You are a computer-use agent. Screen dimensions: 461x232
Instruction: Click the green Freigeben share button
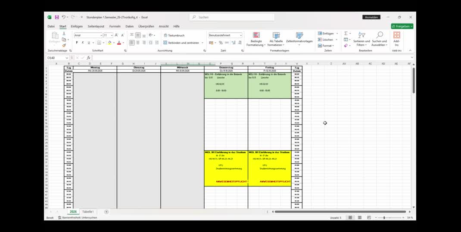click(402, 26)
